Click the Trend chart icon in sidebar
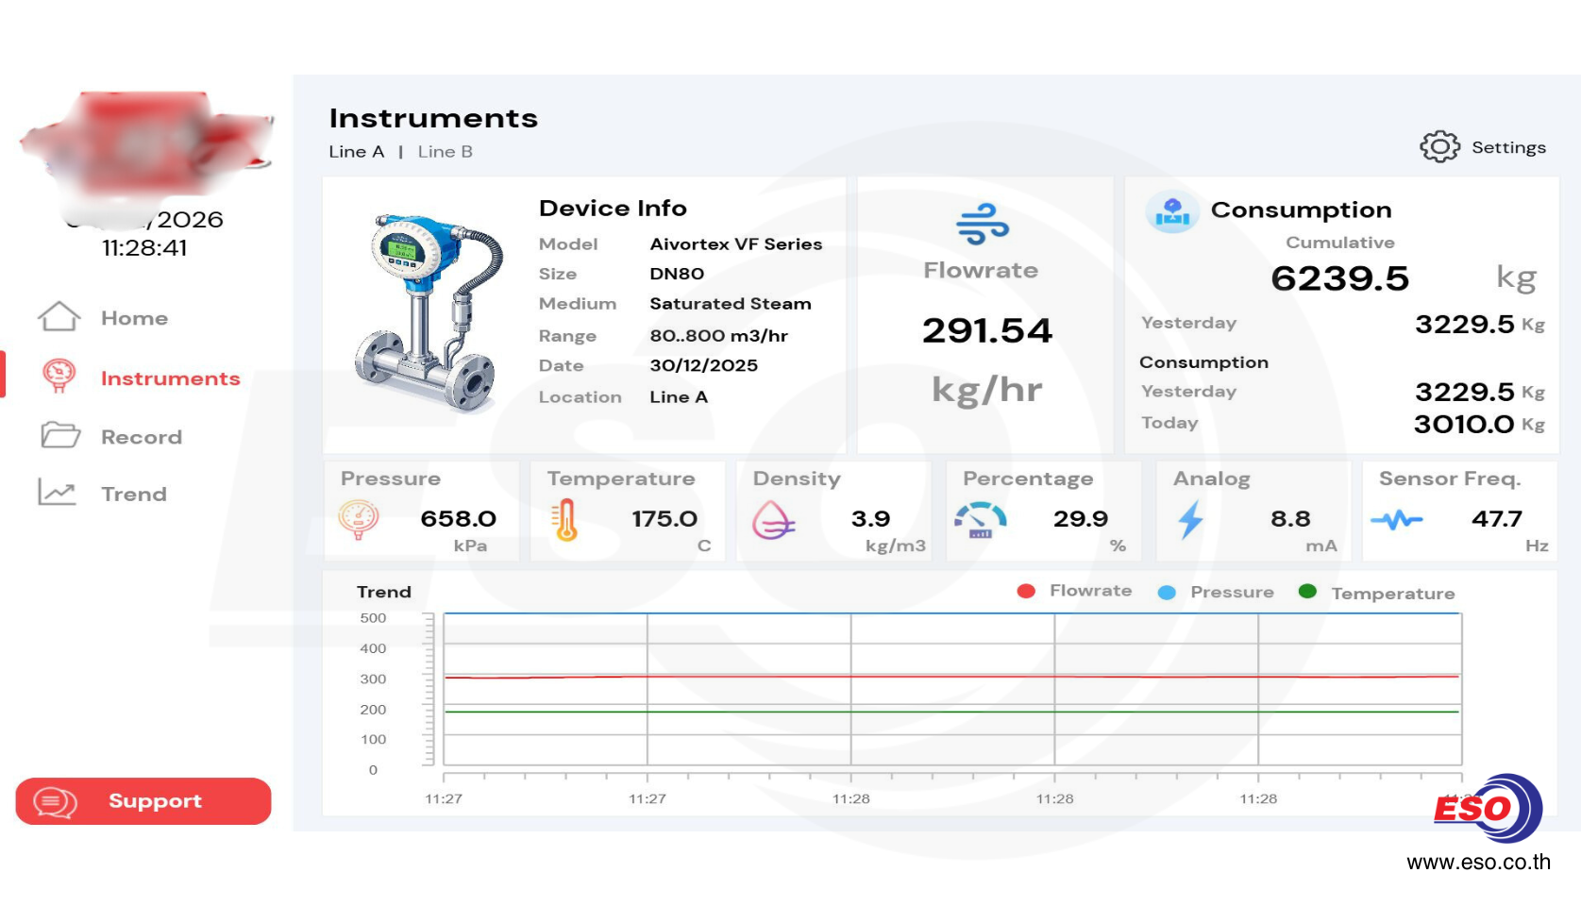Screen dimensions: 1581x906 (x=58, y=493)
